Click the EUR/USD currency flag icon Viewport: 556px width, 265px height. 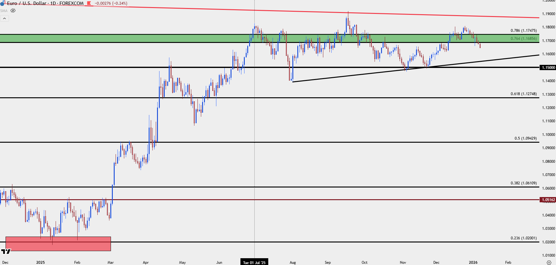coord(2,3)
